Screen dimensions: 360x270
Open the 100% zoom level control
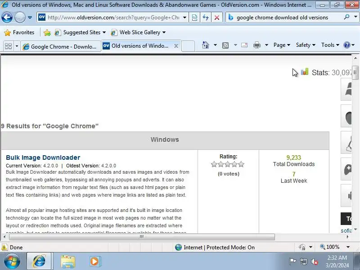click(330, 247)
